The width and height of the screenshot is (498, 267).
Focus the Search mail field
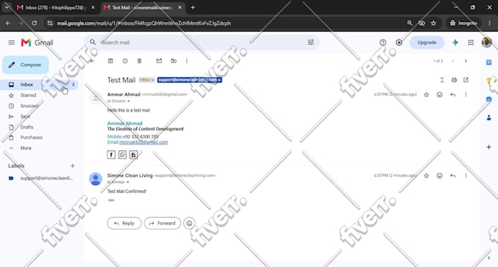coord(201,43)
